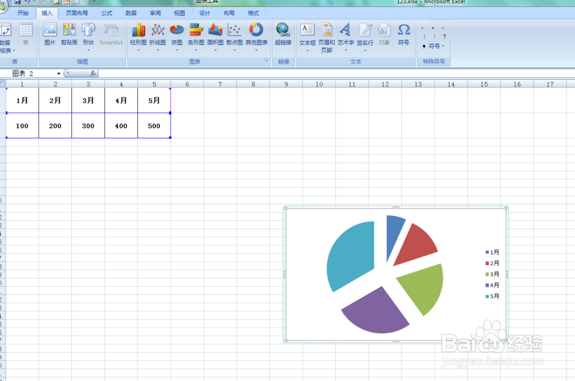Open the chart tools 格式 Format tab

click(x=253, y=13)
